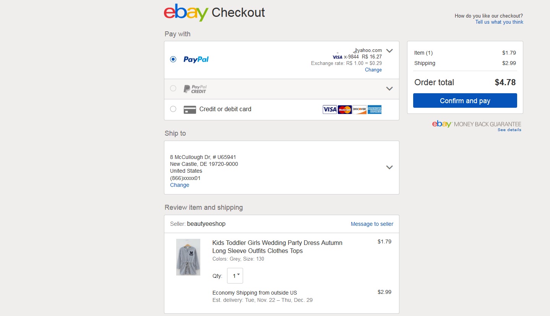Viewport: 550px width, 316px height.
Task: Select the PayPal Credit radio button
Action: [x=173, y=89]
